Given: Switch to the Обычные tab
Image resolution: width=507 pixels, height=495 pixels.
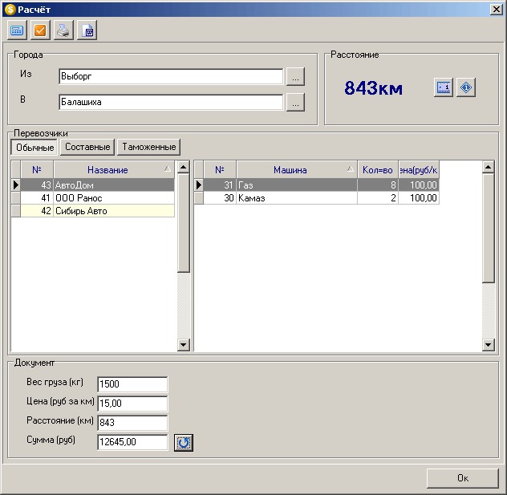Looking at the screenshot, I should coord(34,147).
